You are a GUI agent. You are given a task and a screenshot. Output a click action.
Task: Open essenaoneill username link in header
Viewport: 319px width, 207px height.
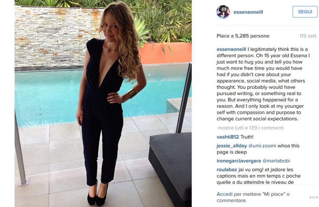click(x=248, y=12)
